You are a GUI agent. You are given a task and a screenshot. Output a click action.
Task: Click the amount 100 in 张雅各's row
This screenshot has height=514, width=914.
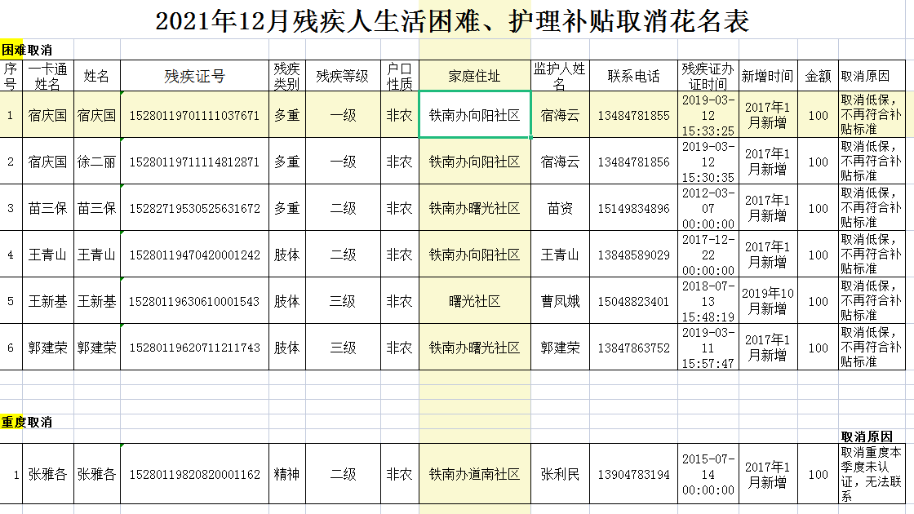click(818, 474)
